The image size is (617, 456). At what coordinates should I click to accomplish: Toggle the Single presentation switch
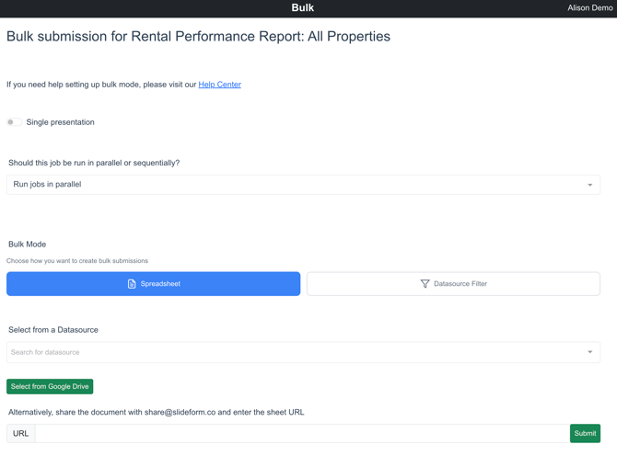[x=15, y=122]
